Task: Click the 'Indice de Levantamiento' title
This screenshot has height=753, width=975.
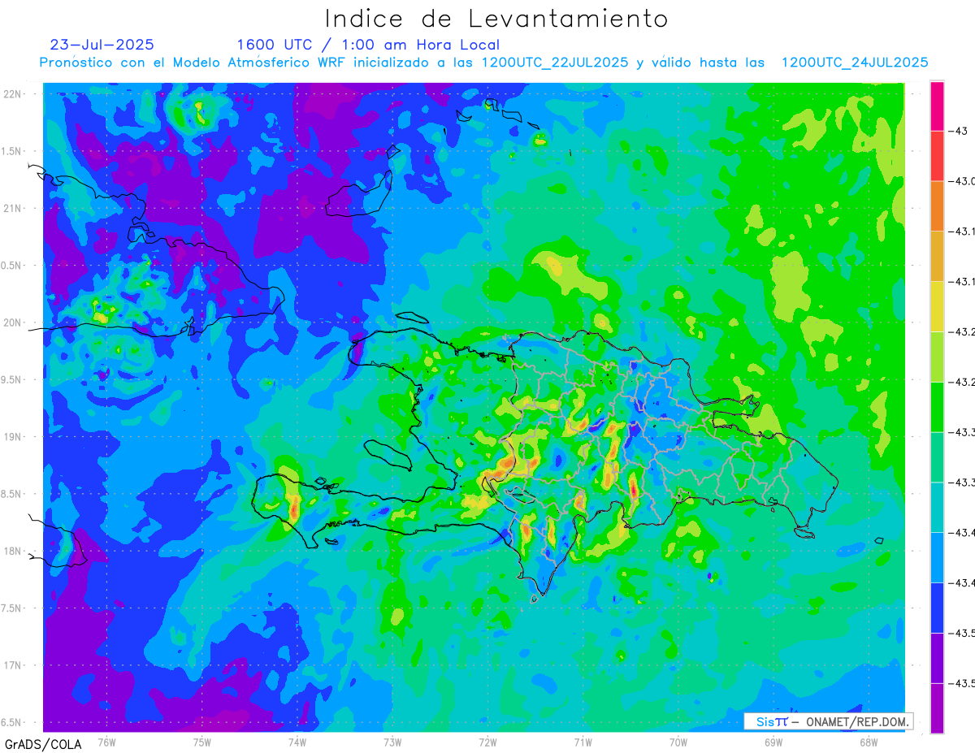Action: pyautogui.click(x=496, y=19)
